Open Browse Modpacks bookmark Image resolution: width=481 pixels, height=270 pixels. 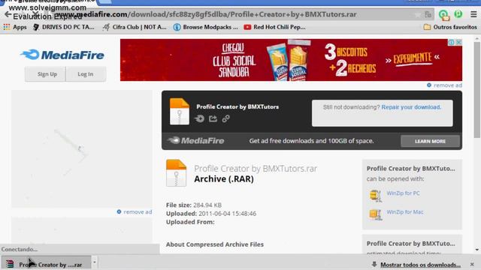(205, 27)
